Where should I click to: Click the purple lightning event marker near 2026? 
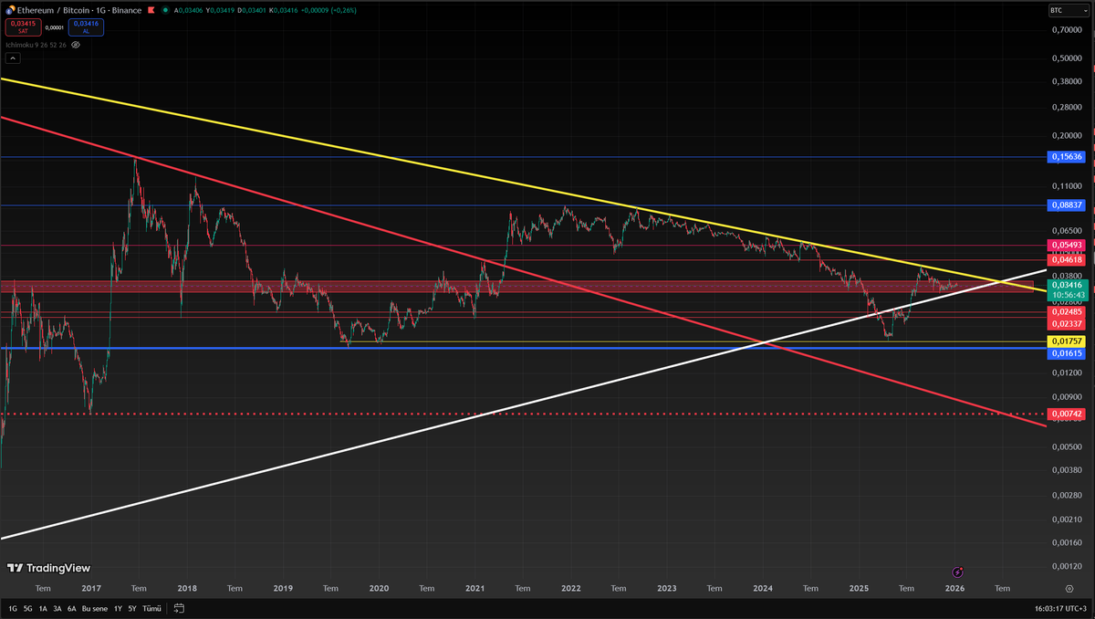[957, 572]
